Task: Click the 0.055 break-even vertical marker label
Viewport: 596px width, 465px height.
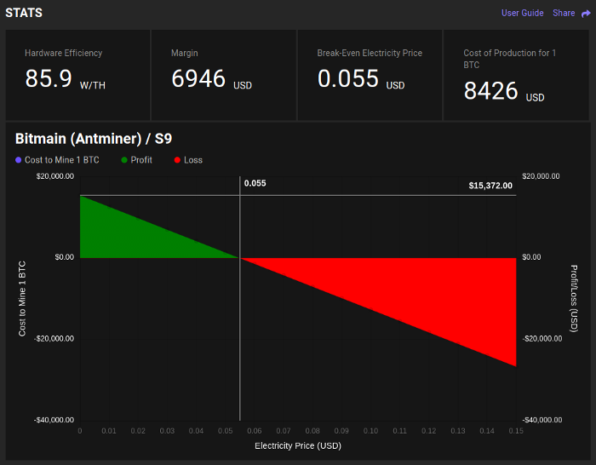Action: point(255,183)
